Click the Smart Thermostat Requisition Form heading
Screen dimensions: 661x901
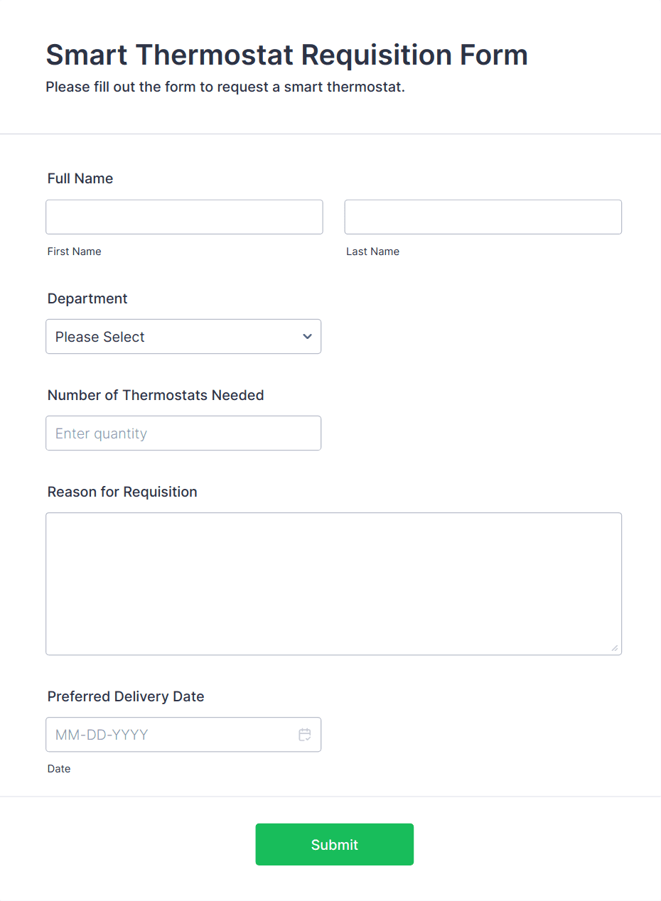(286, 55)
